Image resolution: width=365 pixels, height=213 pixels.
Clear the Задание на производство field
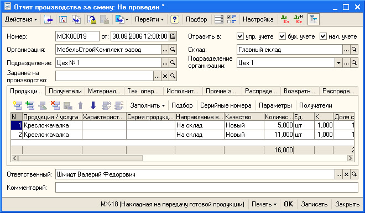coord(165,76)
